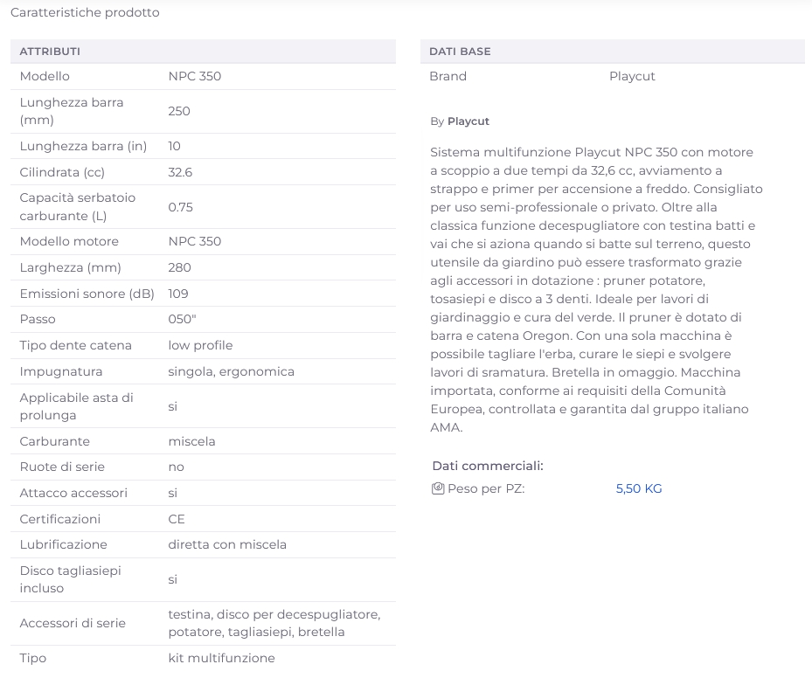Click the Accessori di serie value text
The height and width of the screenshot is (685, 812).
274,623
